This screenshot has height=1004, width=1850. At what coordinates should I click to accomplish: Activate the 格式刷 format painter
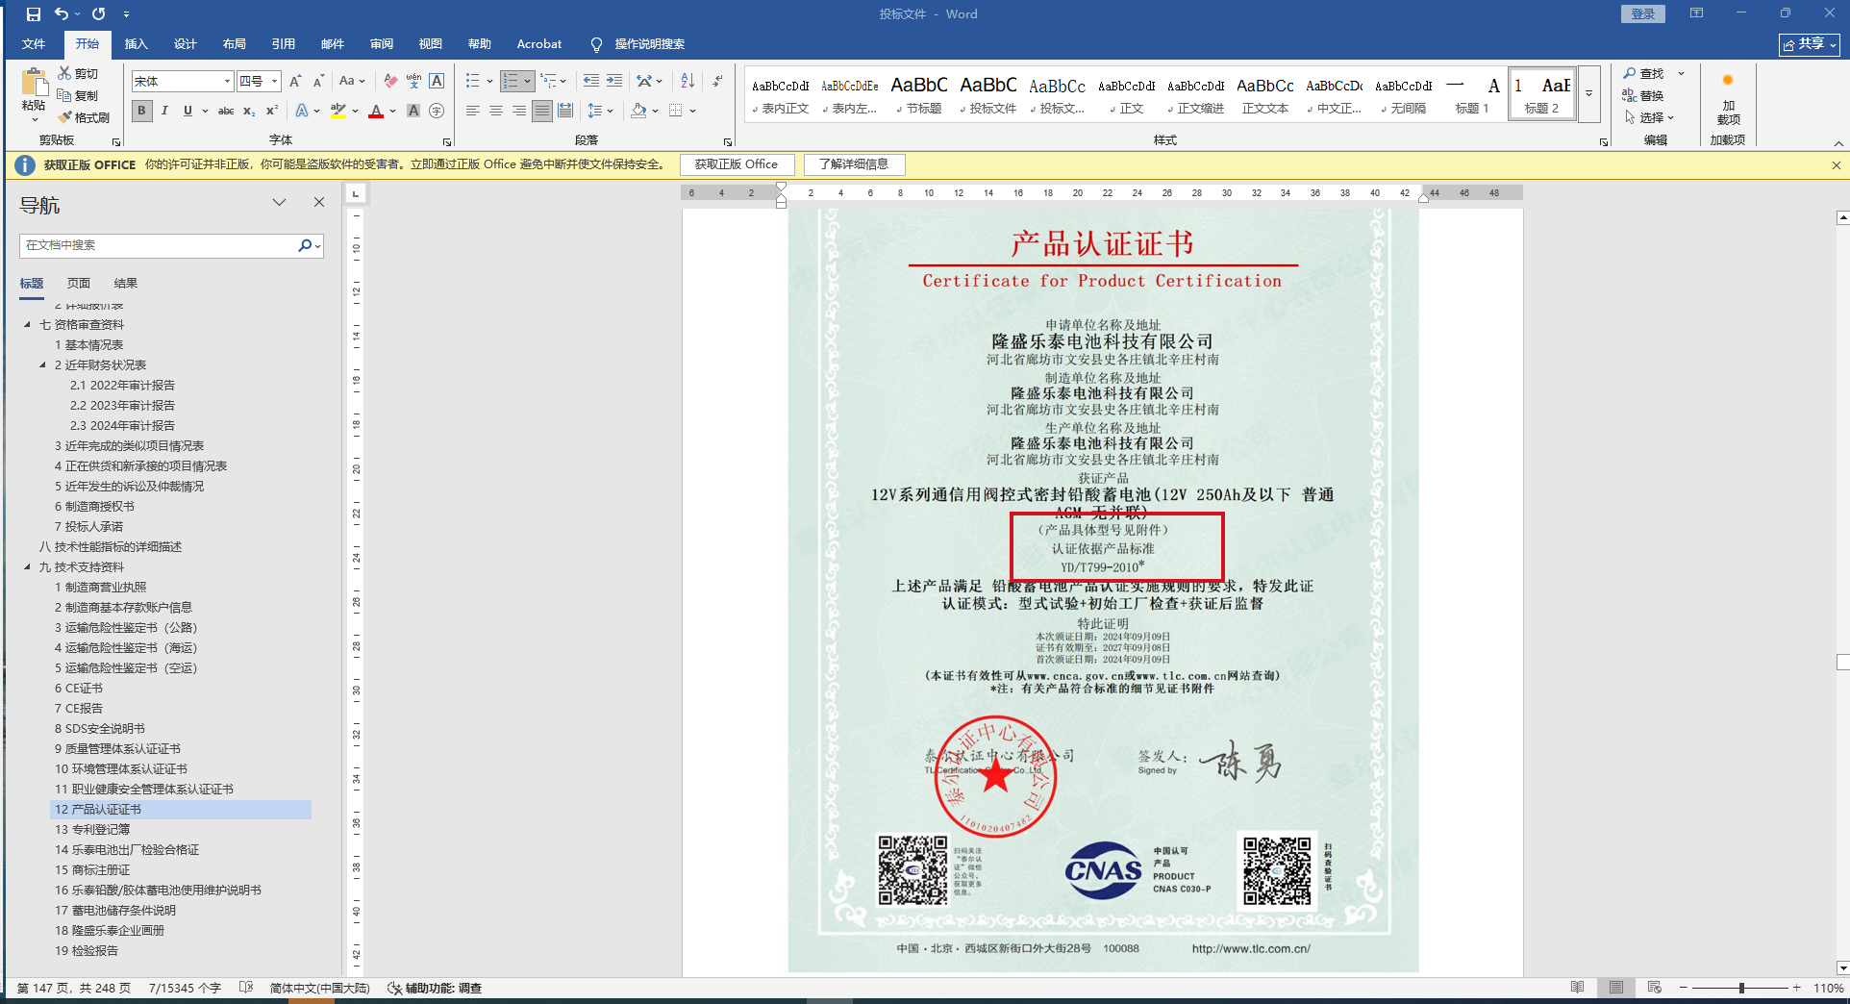coord(84,117)
